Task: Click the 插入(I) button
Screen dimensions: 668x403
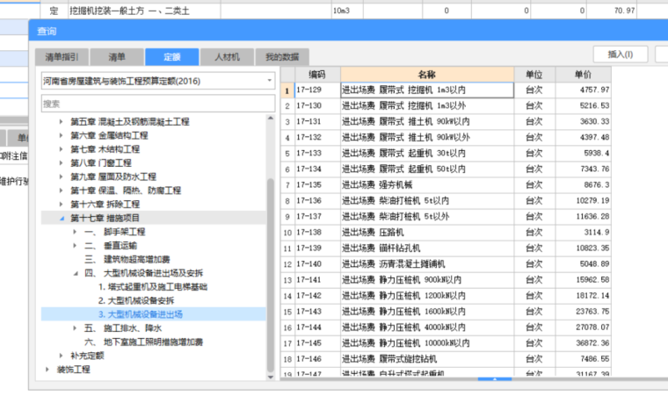Action: (x=621, y=54)
